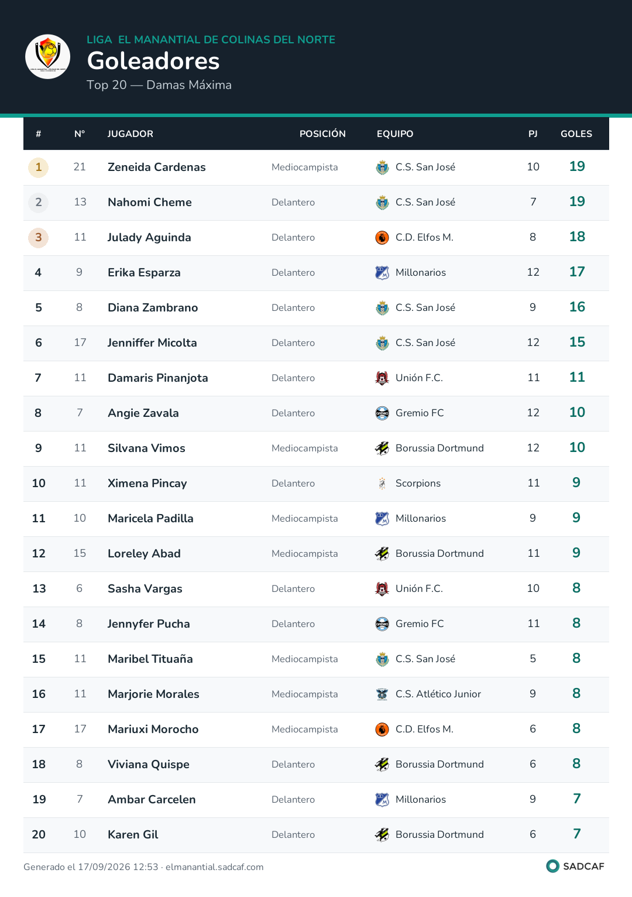This screenshot has width=632, height=897.
Task: Click Millonarios crest in Erika Esparza row
Action: [382, 273]
